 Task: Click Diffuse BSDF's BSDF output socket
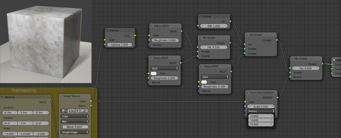tap(182, 31)
